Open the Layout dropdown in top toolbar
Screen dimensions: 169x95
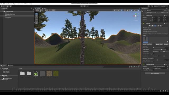pos(165,6)
